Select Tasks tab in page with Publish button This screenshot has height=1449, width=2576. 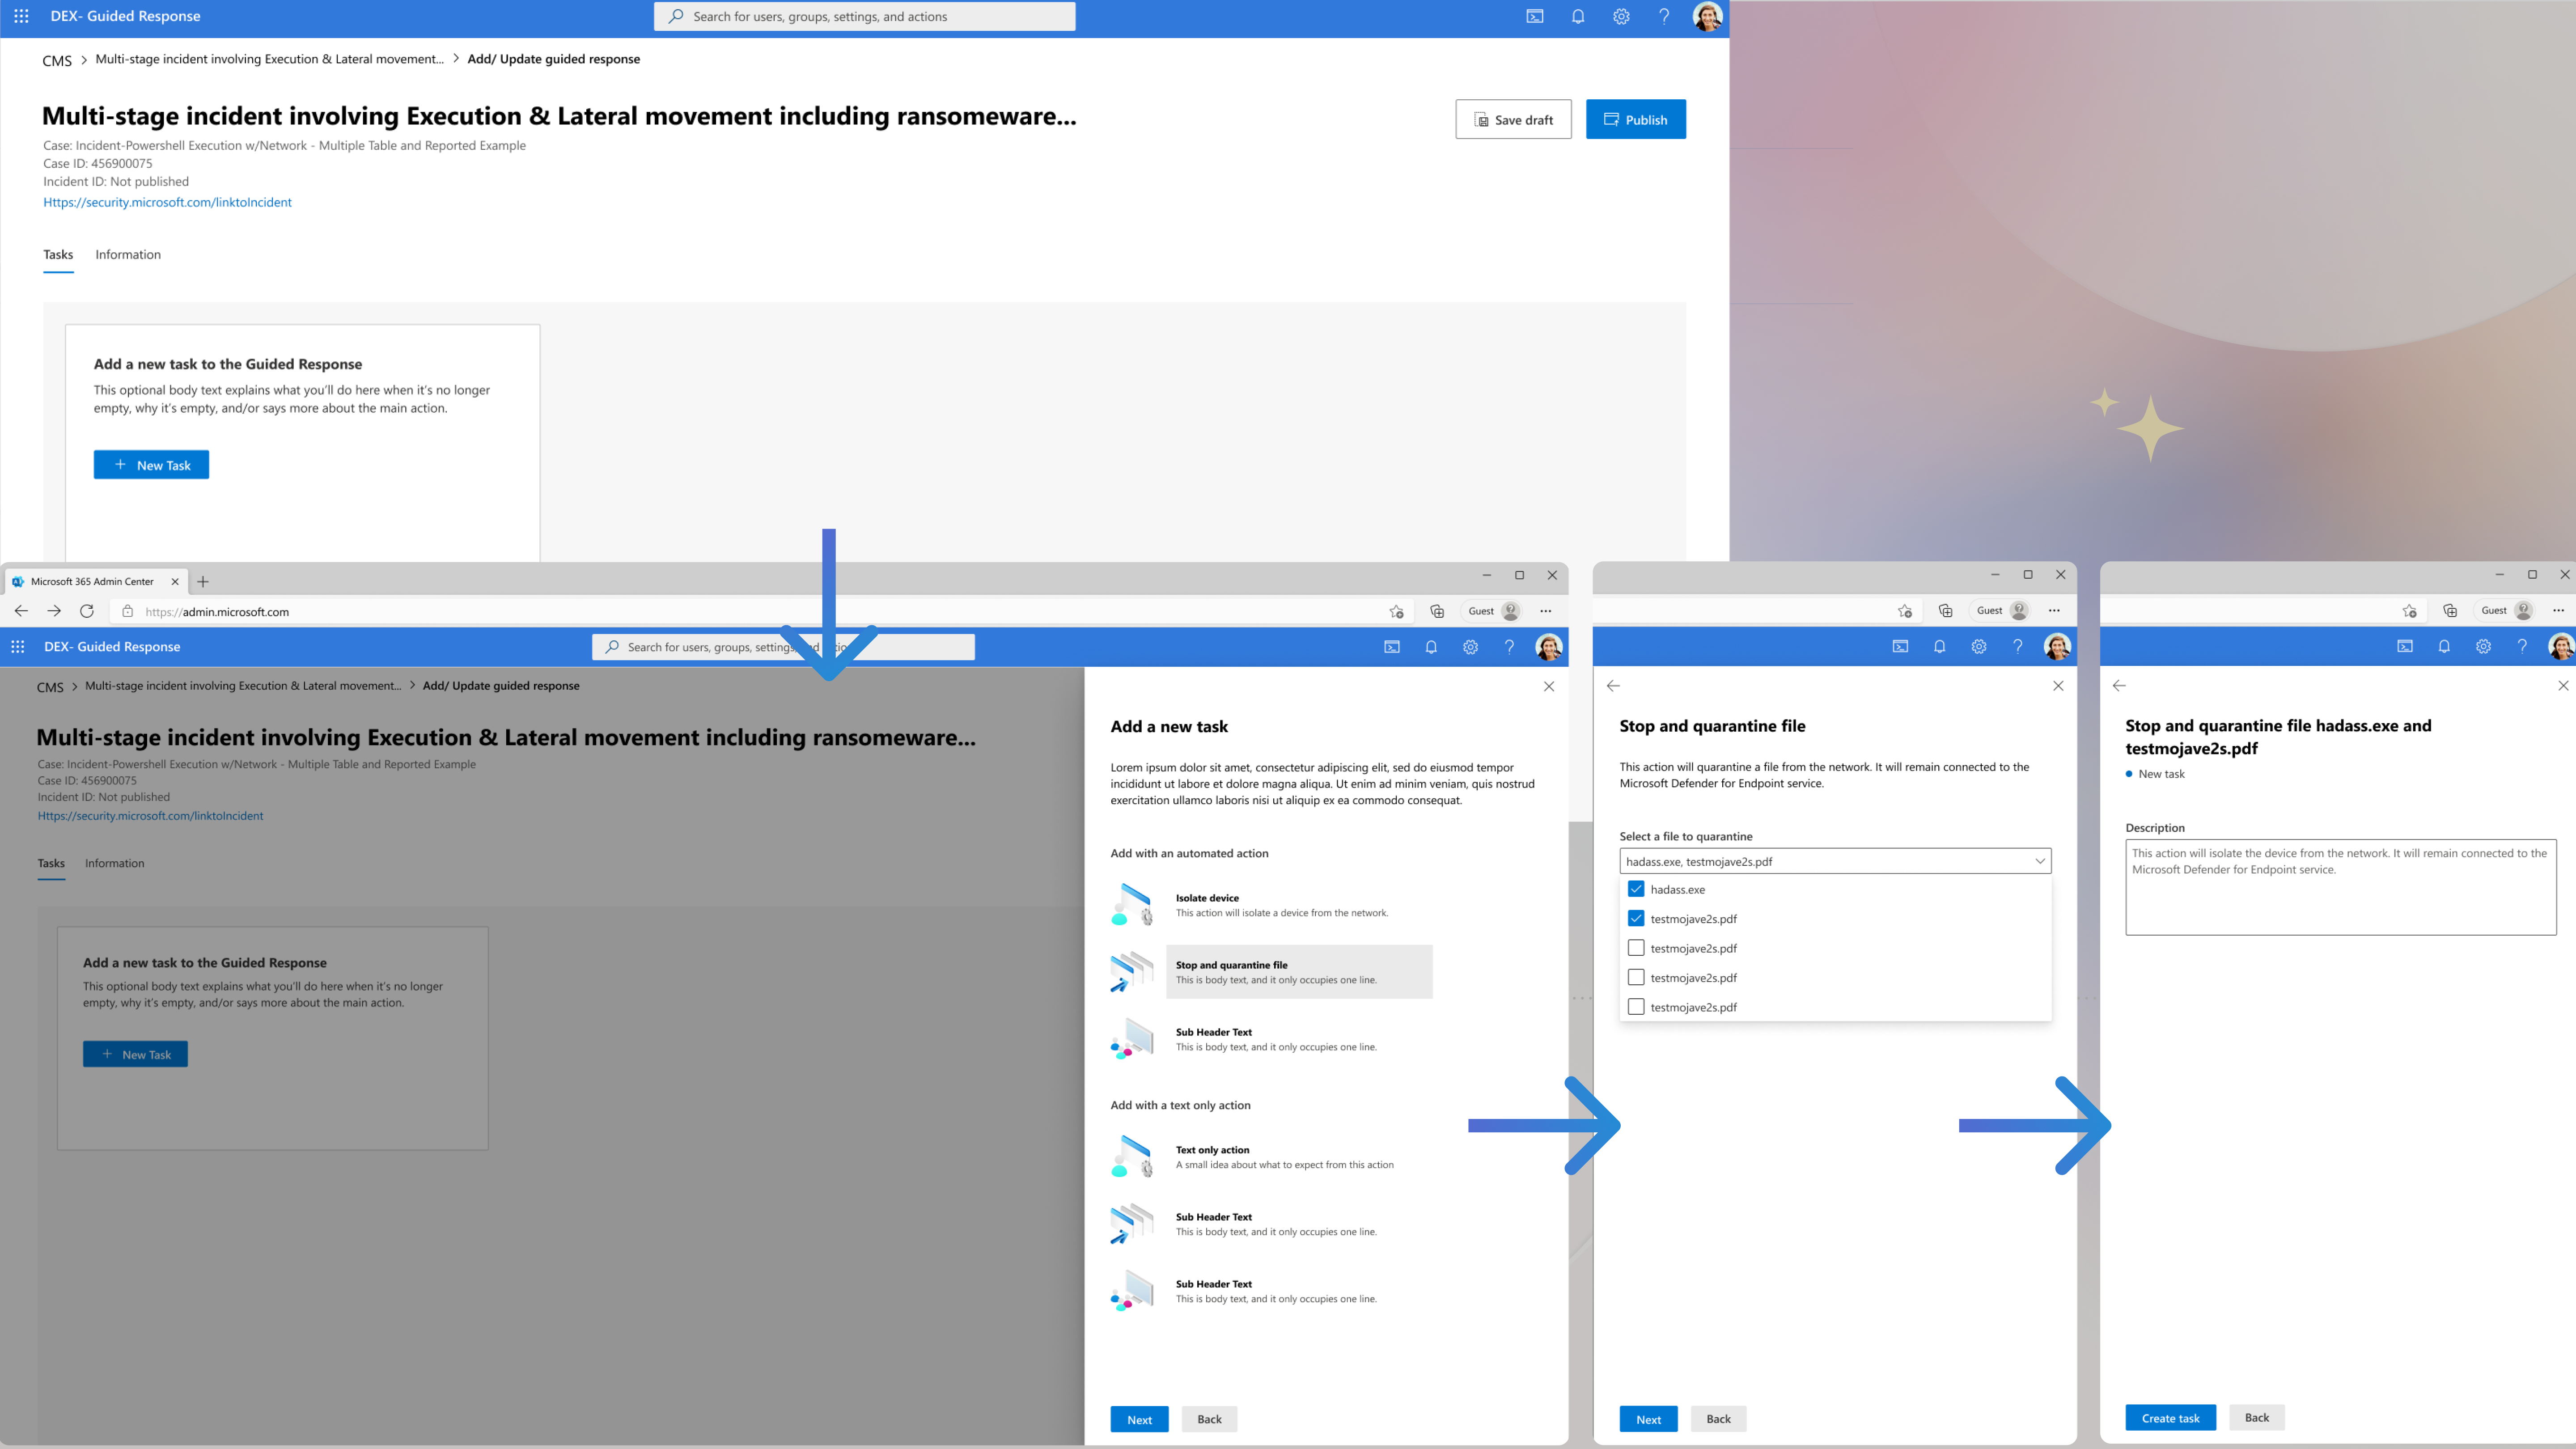(58, 254)
